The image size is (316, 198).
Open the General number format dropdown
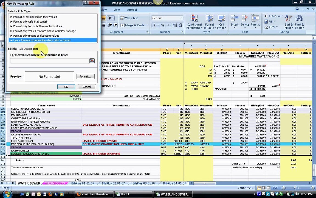pyautogui.click(x=181, y=18)
